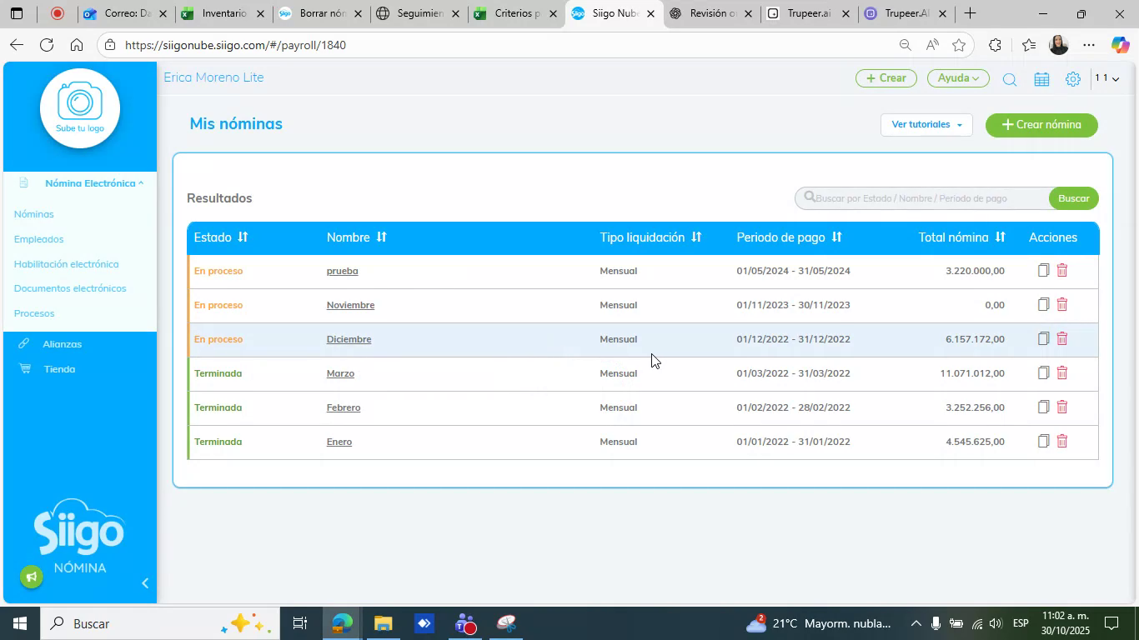Click the browser address bar URL
The width and height of the screenshot is (1139, 640).
pos(236,45)
